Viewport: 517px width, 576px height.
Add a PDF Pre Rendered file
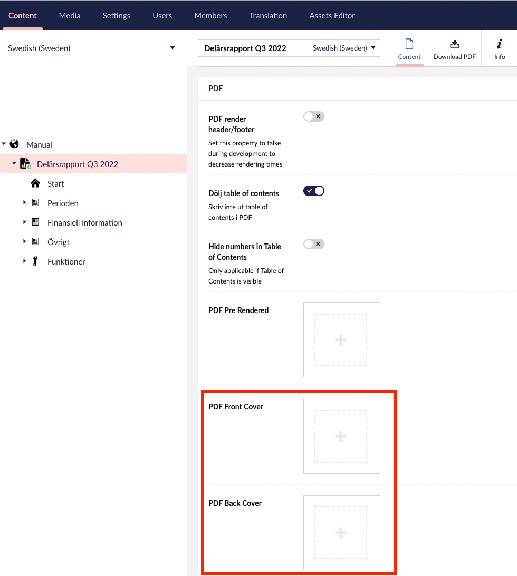pos(341,340)
